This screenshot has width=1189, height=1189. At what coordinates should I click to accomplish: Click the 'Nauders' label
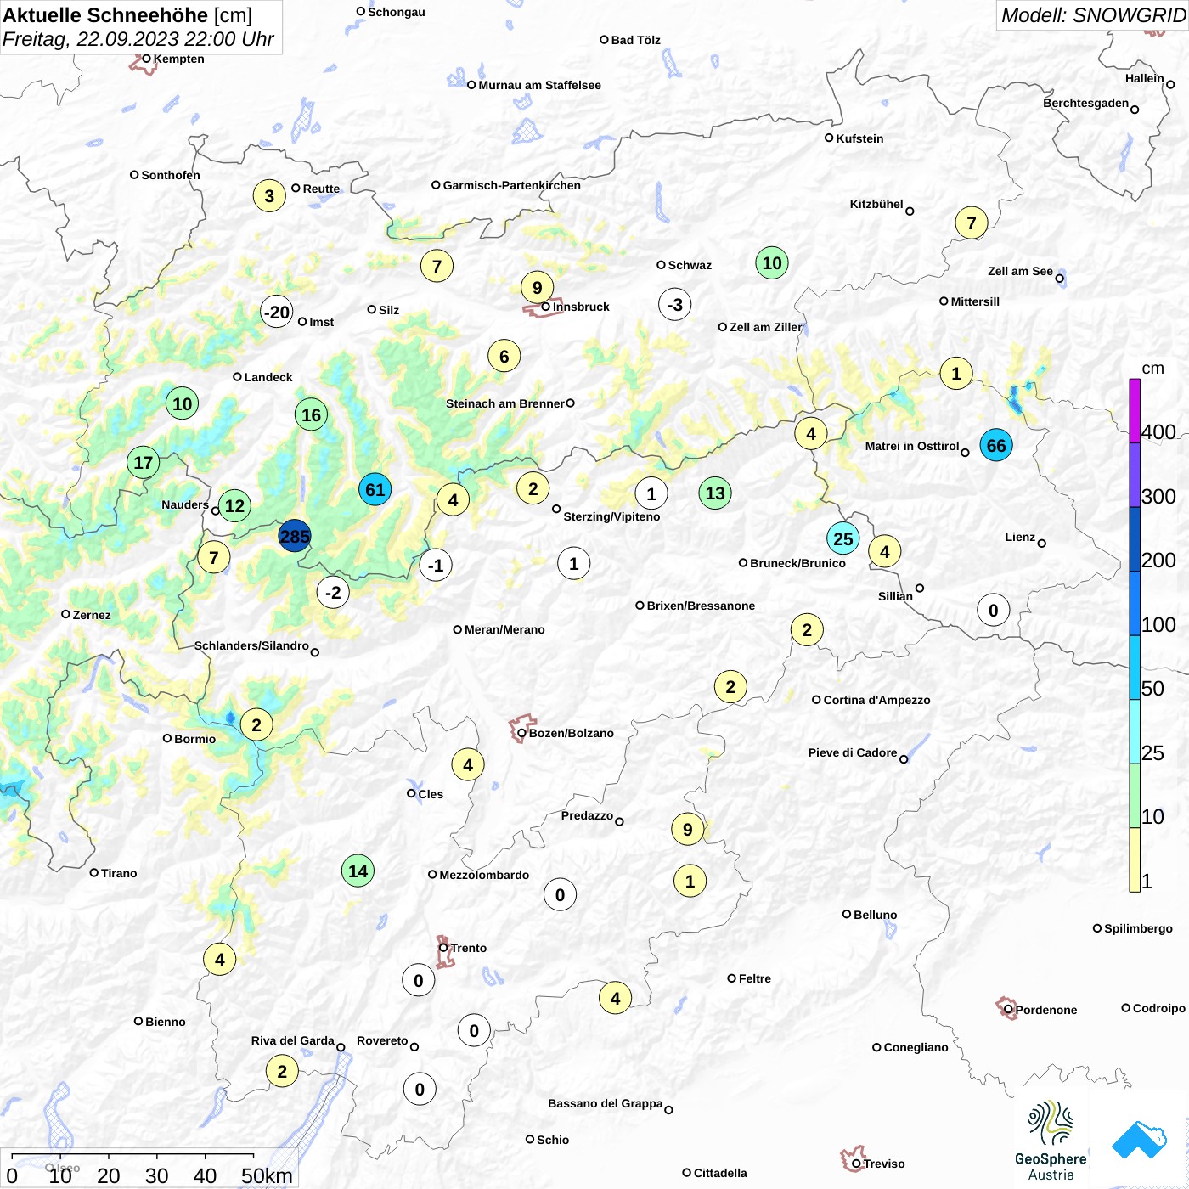[x=185, y=505]
